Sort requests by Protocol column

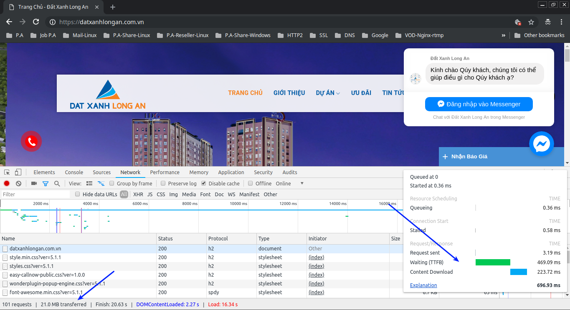click(232, 239)
